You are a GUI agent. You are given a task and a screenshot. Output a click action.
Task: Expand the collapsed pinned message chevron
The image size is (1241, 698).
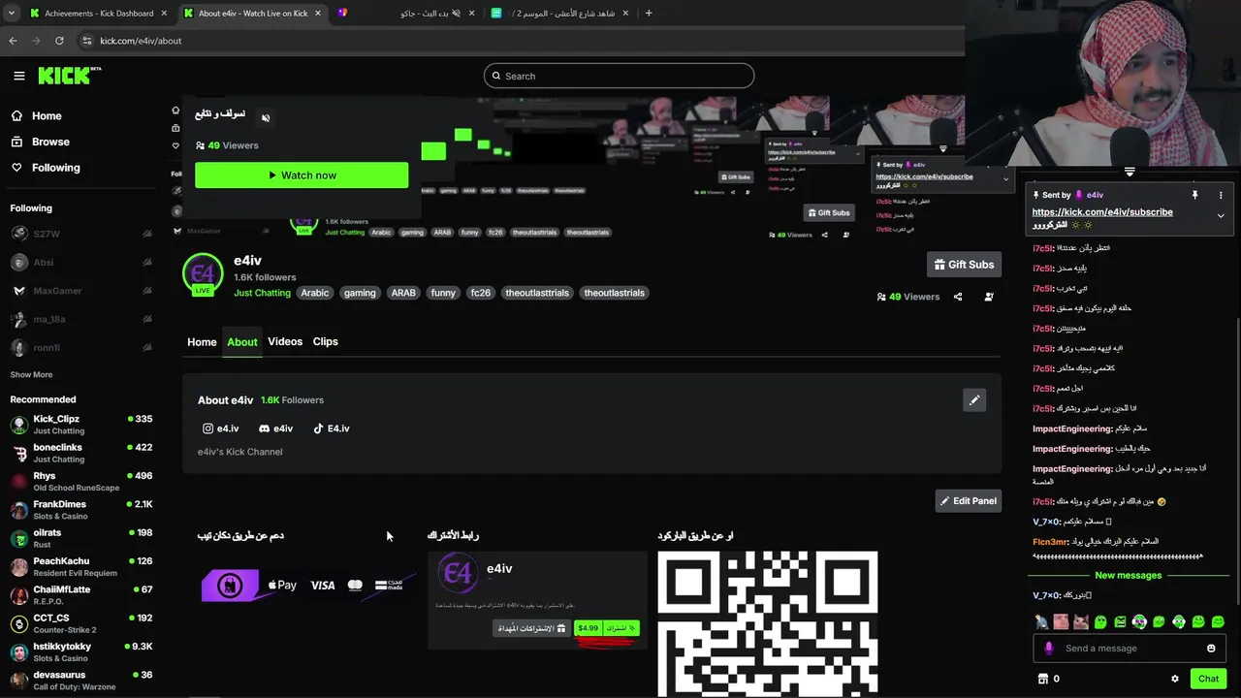coord(1221,215)
